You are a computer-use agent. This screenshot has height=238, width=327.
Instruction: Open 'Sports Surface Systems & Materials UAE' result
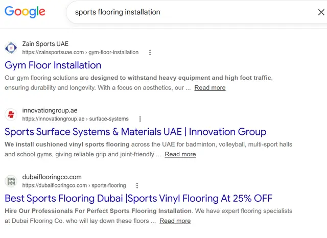point(135,132)
